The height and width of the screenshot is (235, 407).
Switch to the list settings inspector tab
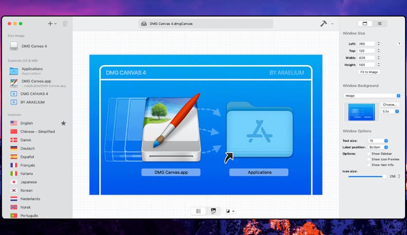pyautogui.click(x=379, y=24)
